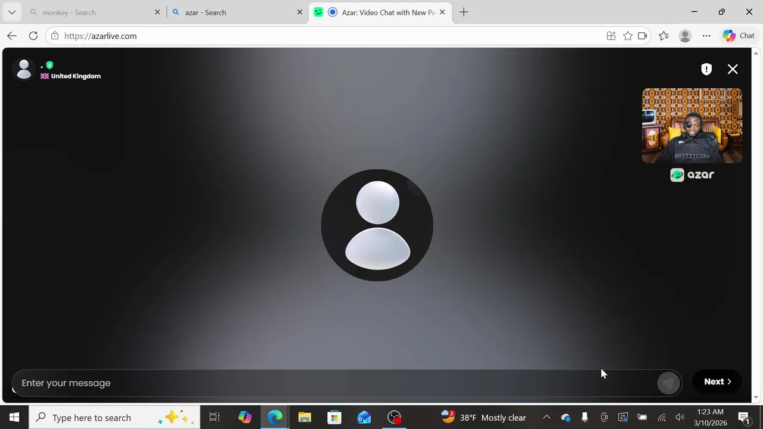This screenshot has width=763, height=429.
Task: Expand the tab actions dropdown menu
Action: click(12, 12)
